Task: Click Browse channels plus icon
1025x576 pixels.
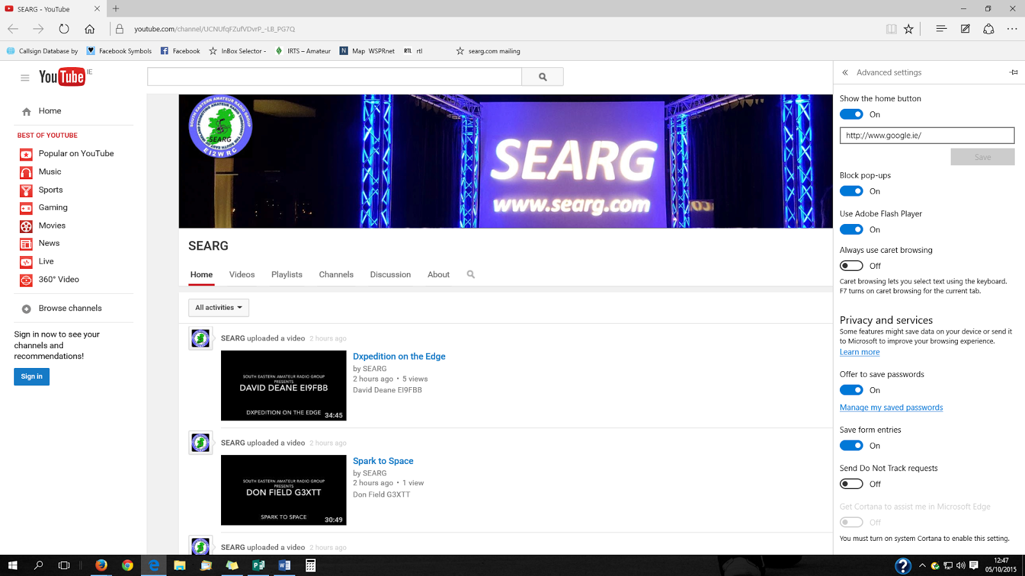Action: [x=26, y=309]
